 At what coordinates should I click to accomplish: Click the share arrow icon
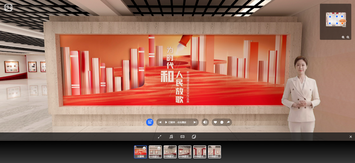(228, 122)
